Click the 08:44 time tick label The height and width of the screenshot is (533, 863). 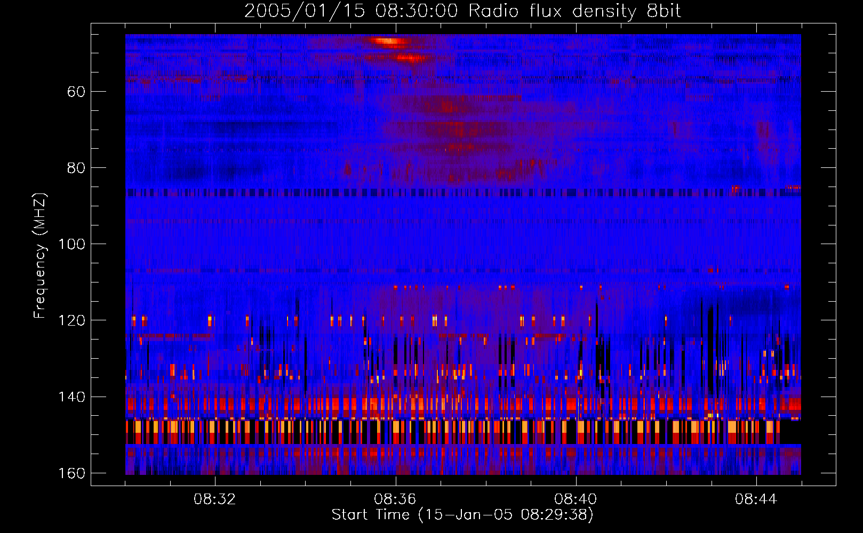pos(756,499)
